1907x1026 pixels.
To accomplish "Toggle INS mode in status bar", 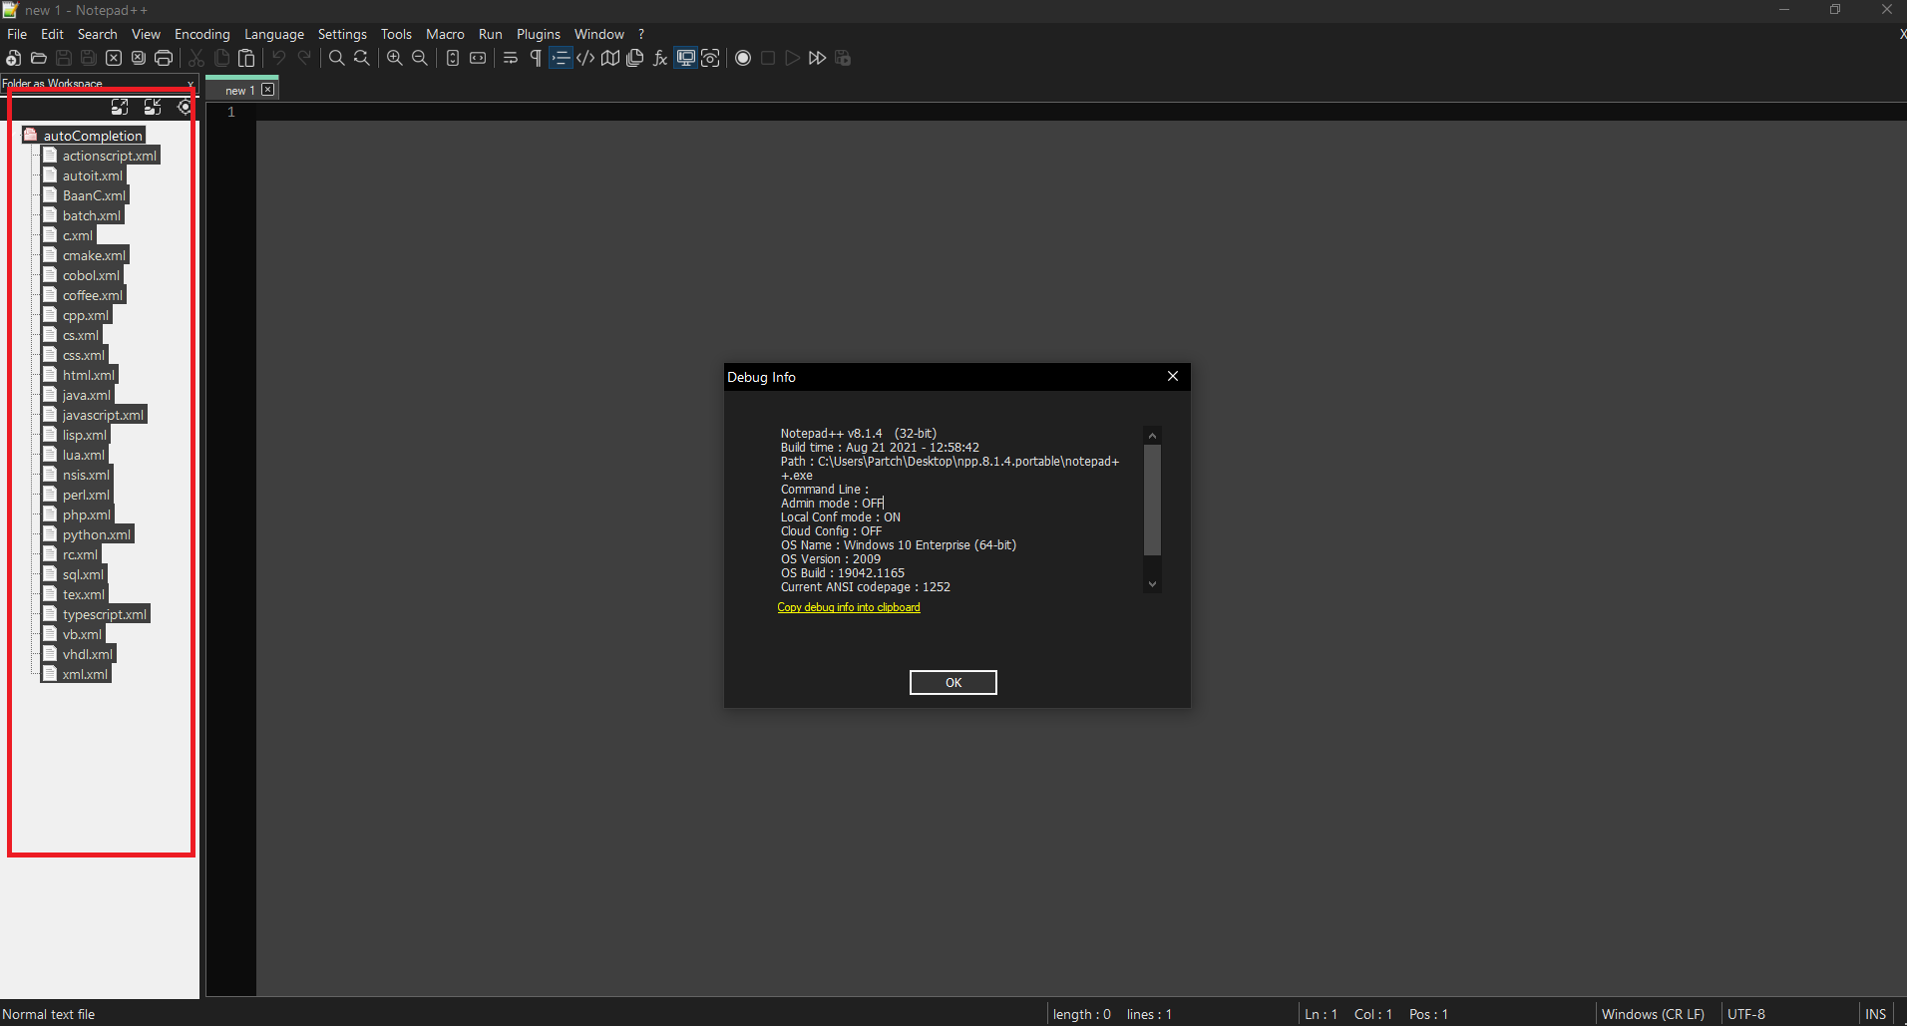I will (x=1875, y=1014).
